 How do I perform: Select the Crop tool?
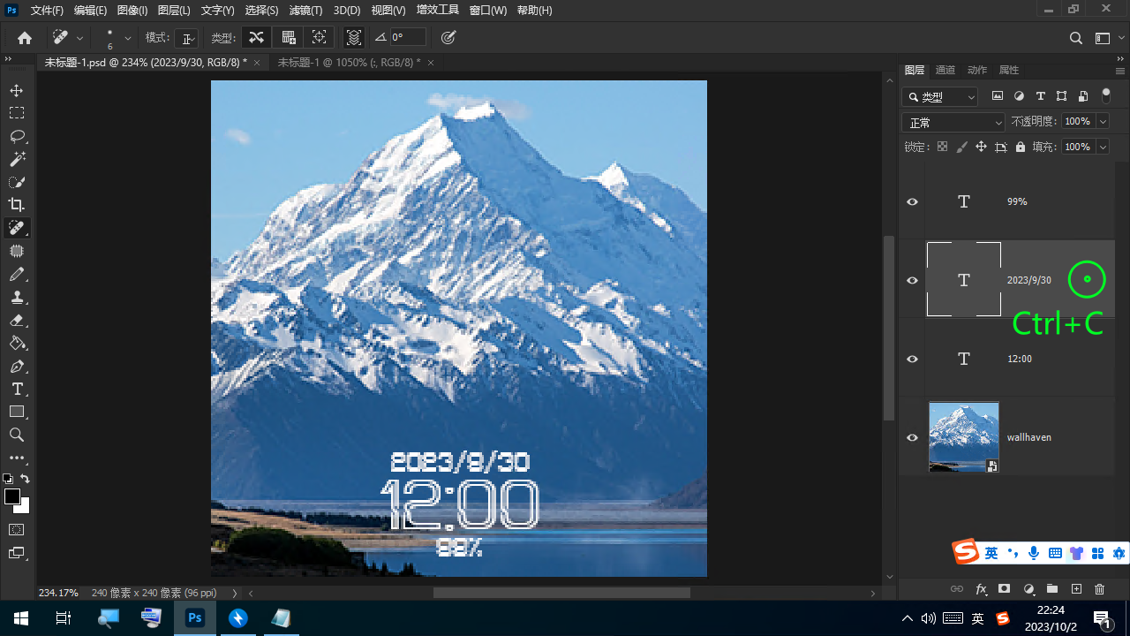(x=17, y=205)
